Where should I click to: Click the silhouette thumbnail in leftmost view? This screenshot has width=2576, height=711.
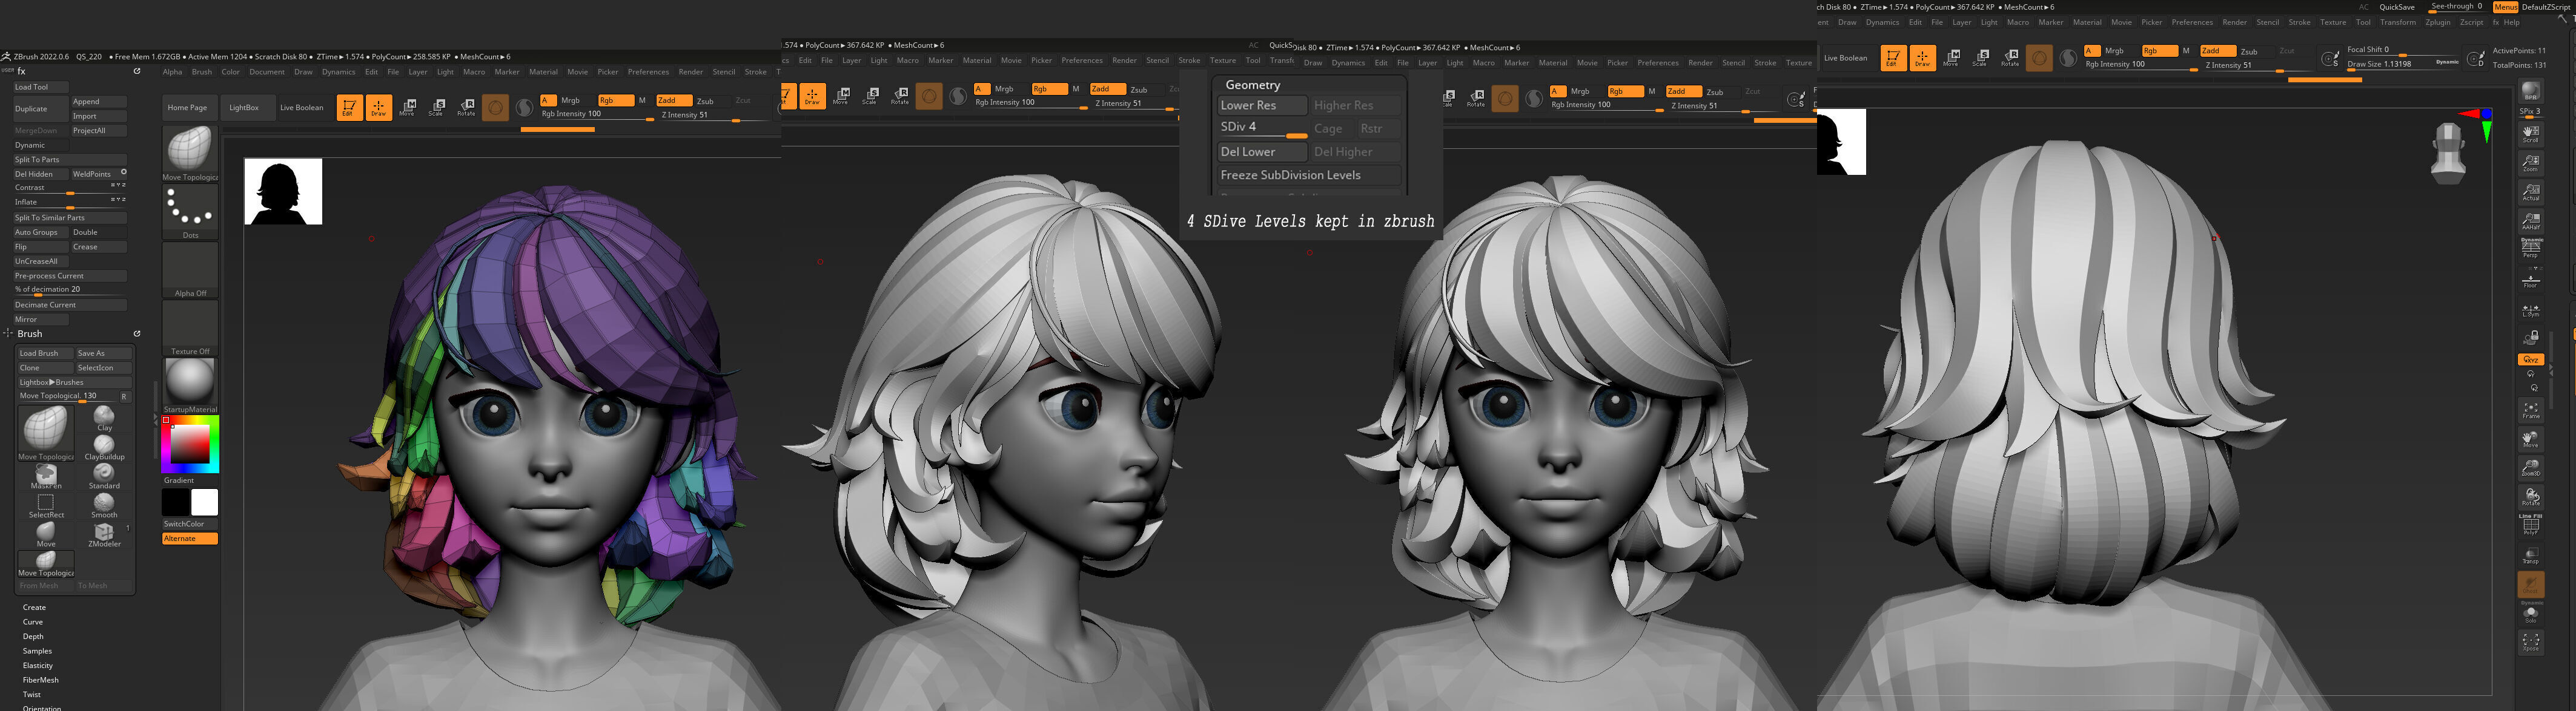click(x=283, y=191)
